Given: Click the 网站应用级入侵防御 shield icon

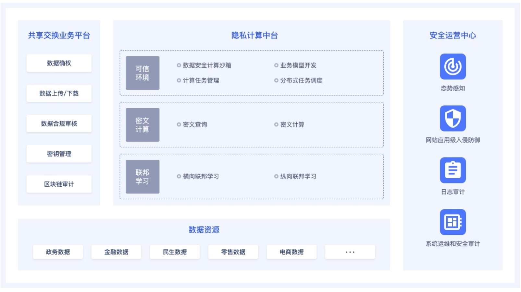Looking at the screenshot, I should pyautogui.click(x=453, y=118).
